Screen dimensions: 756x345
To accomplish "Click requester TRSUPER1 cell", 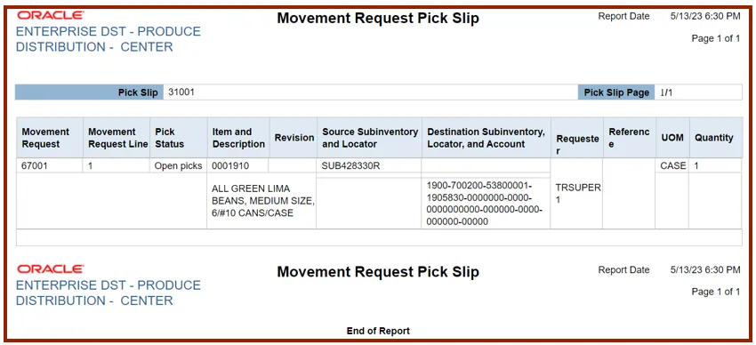I will point(576,194).
